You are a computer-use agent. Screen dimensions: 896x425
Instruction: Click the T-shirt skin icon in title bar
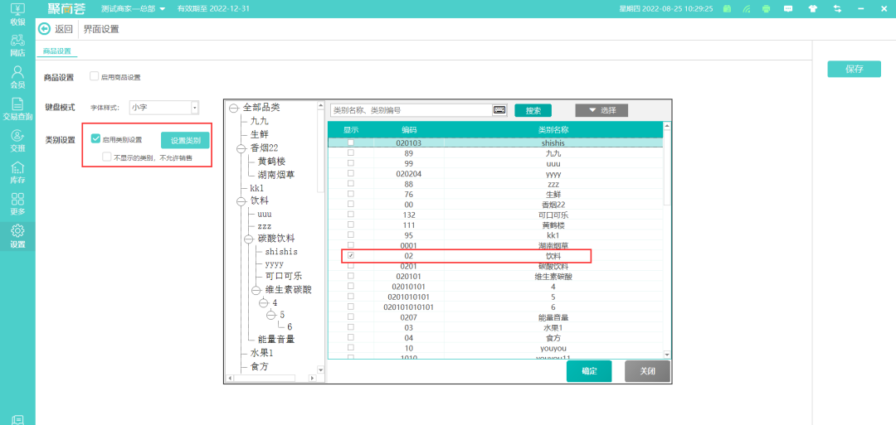pos(811,8)
